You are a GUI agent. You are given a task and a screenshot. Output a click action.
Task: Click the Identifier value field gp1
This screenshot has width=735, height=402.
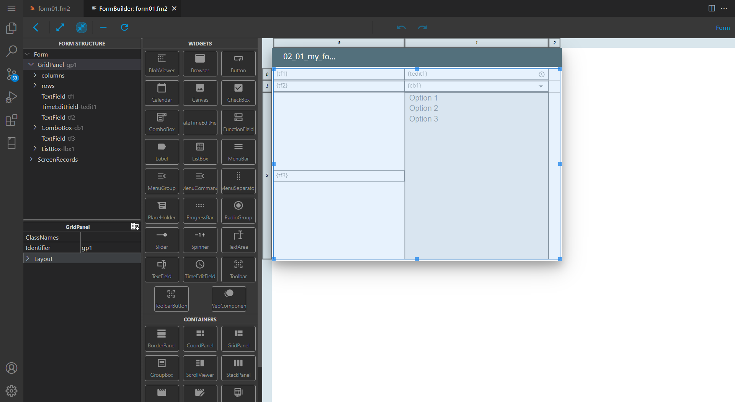110,248
